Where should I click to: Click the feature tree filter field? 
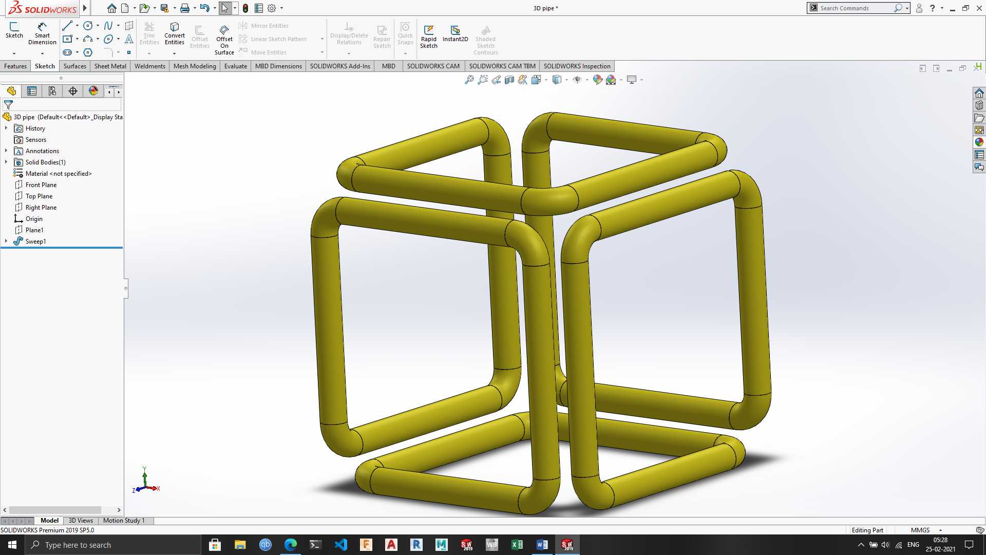[62, 104]
